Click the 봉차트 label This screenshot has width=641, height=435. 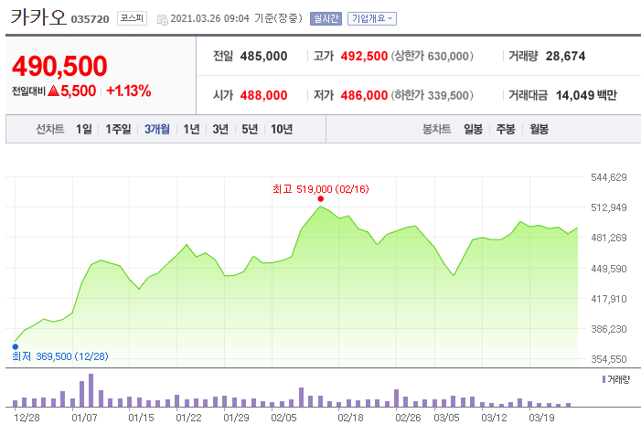(436, 129)
